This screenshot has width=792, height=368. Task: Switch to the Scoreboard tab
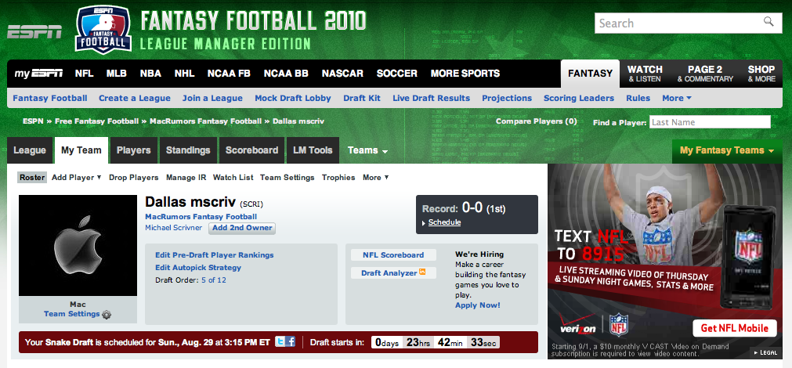tap(251, 150)
